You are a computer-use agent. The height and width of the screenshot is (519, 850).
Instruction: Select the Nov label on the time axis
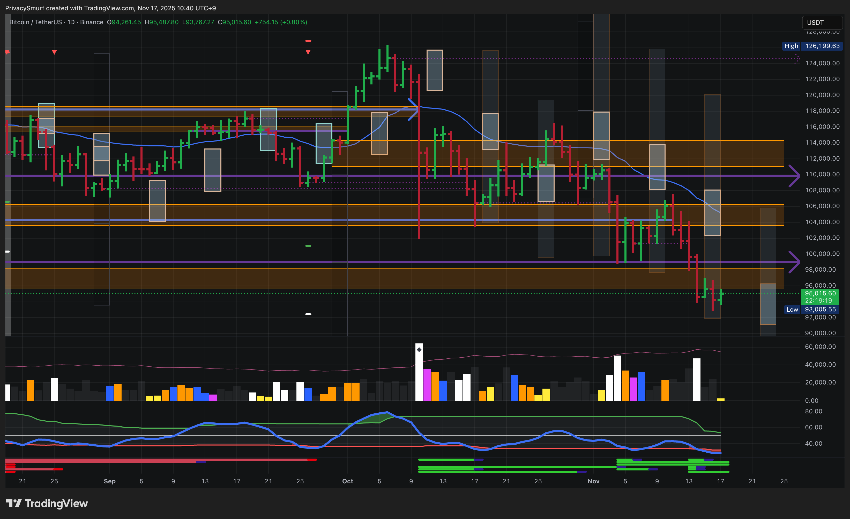(593, 481)
